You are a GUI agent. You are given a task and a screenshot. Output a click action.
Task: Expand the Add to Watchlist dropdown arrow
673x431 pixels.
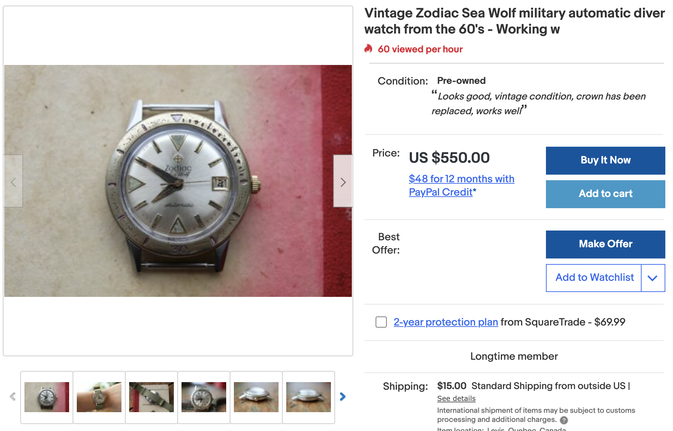(x=652, y=278)
